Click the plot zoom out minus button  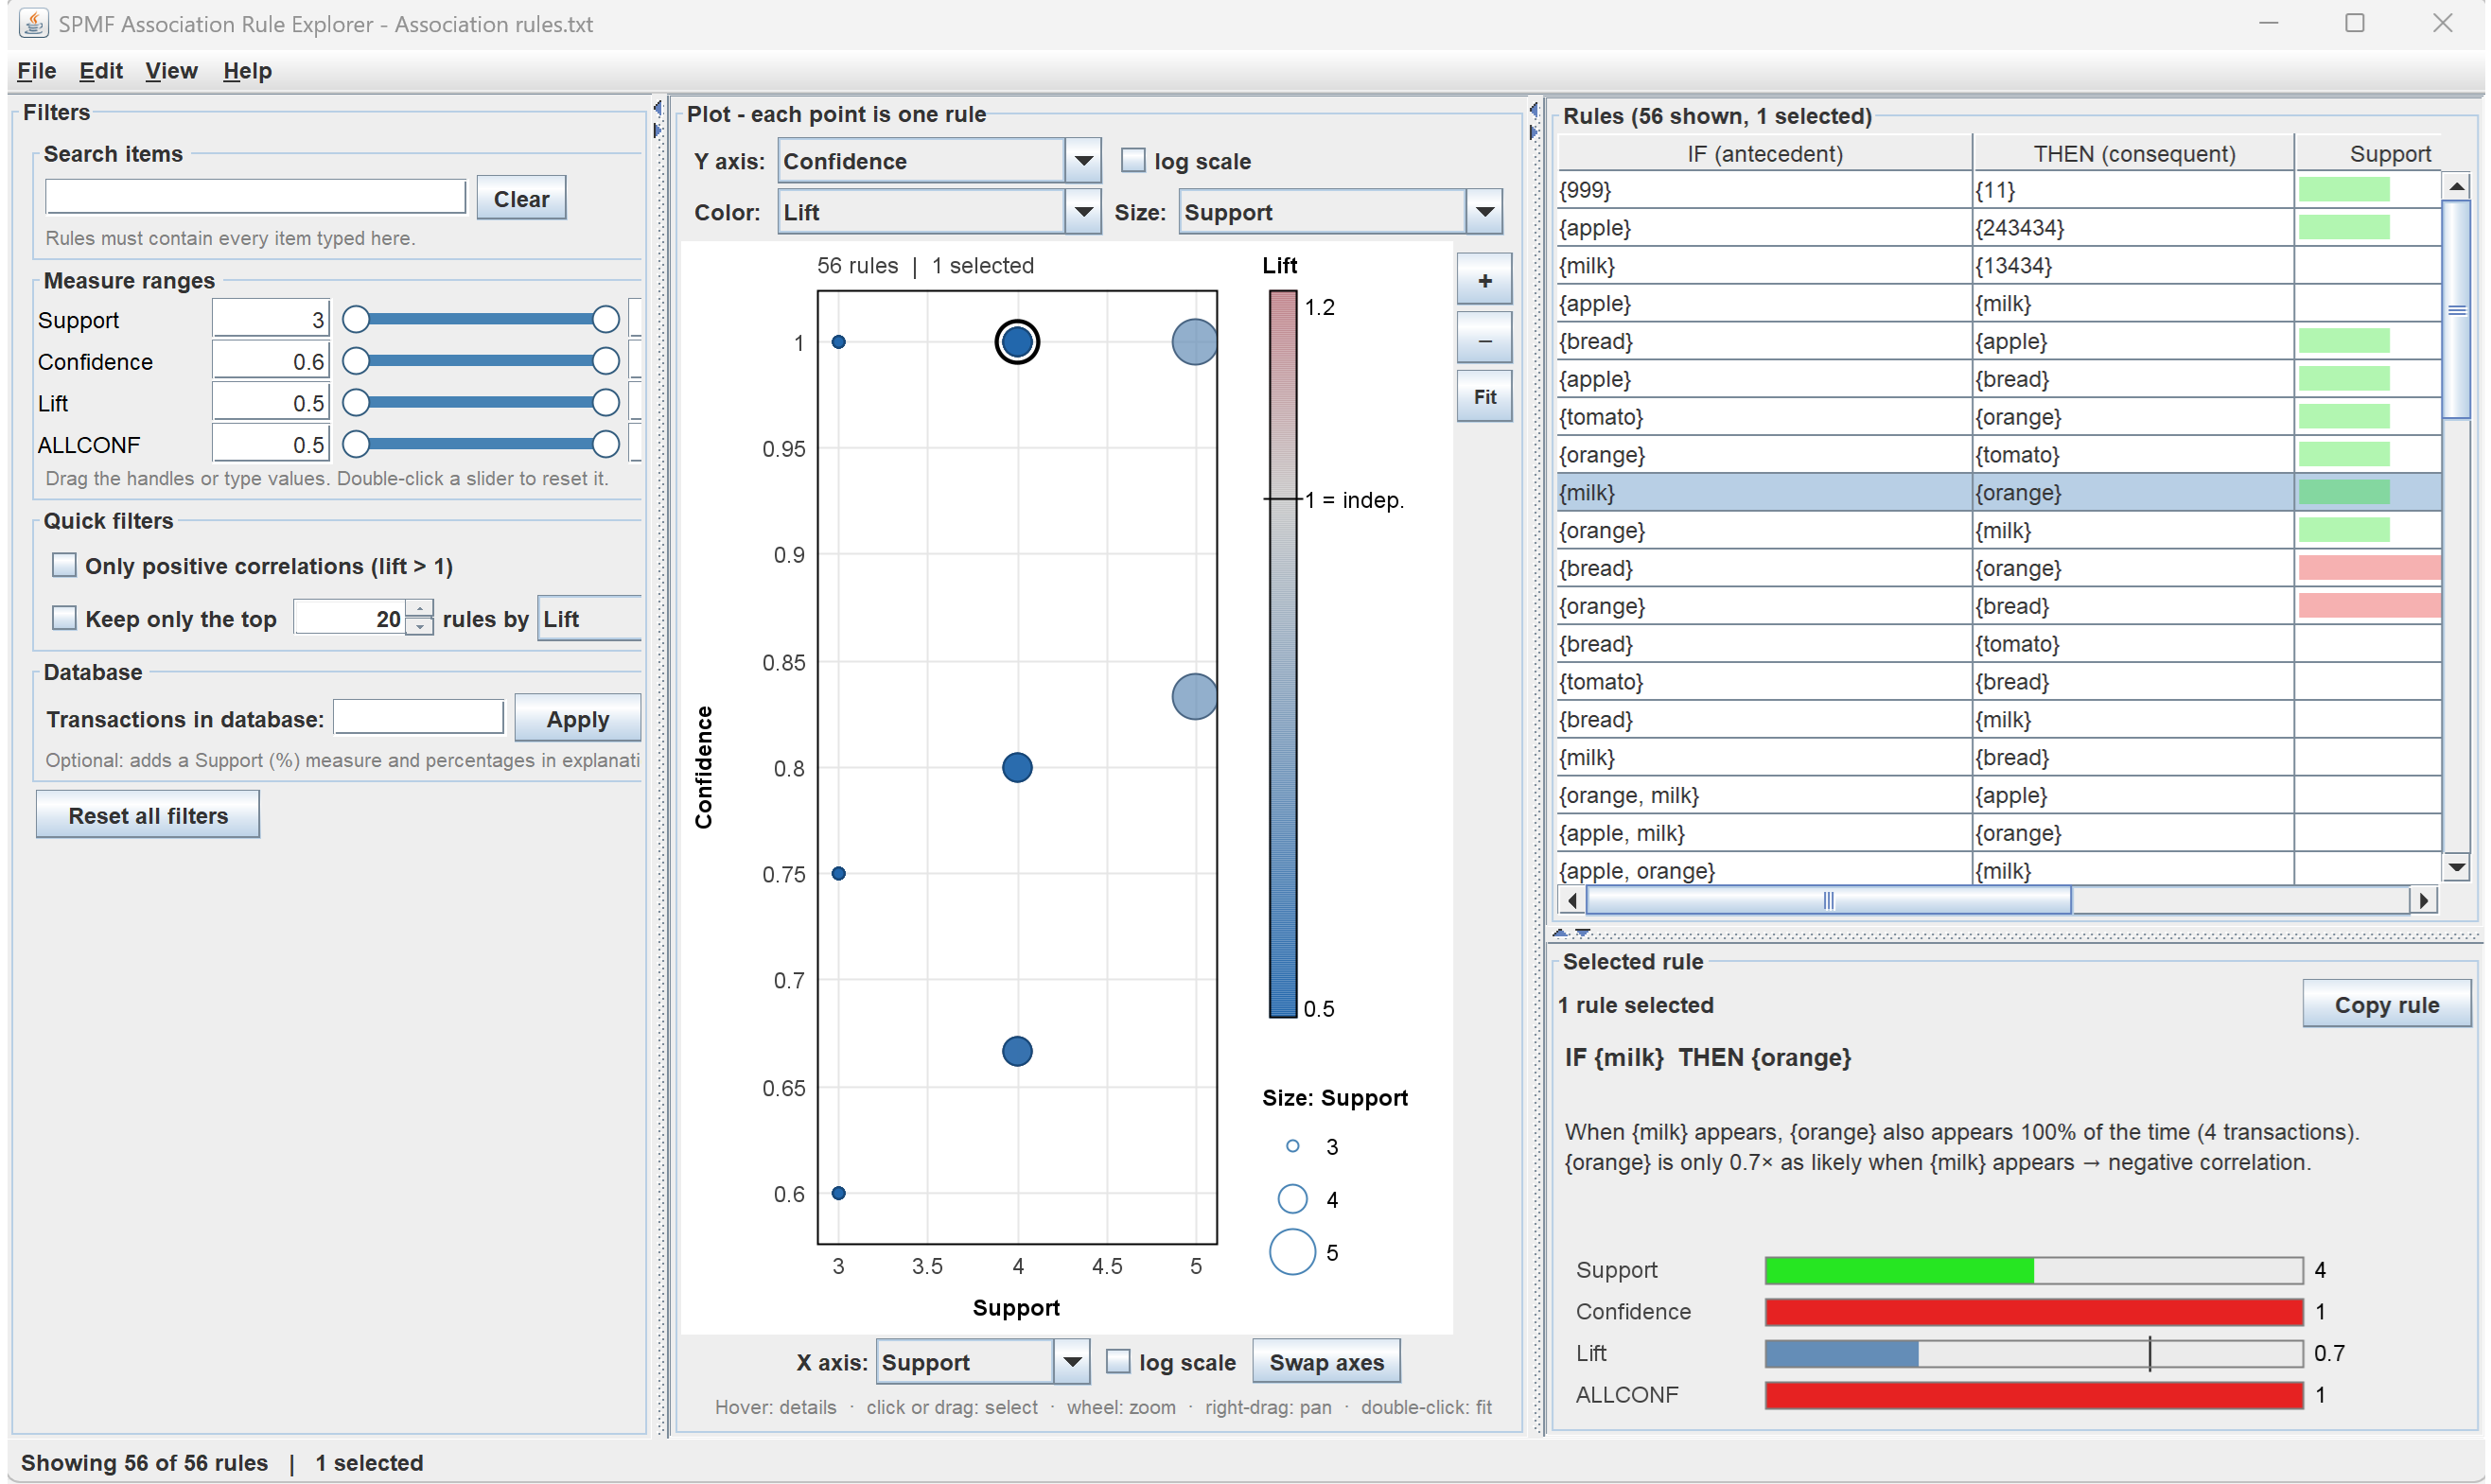click(x=1484, y=340)
